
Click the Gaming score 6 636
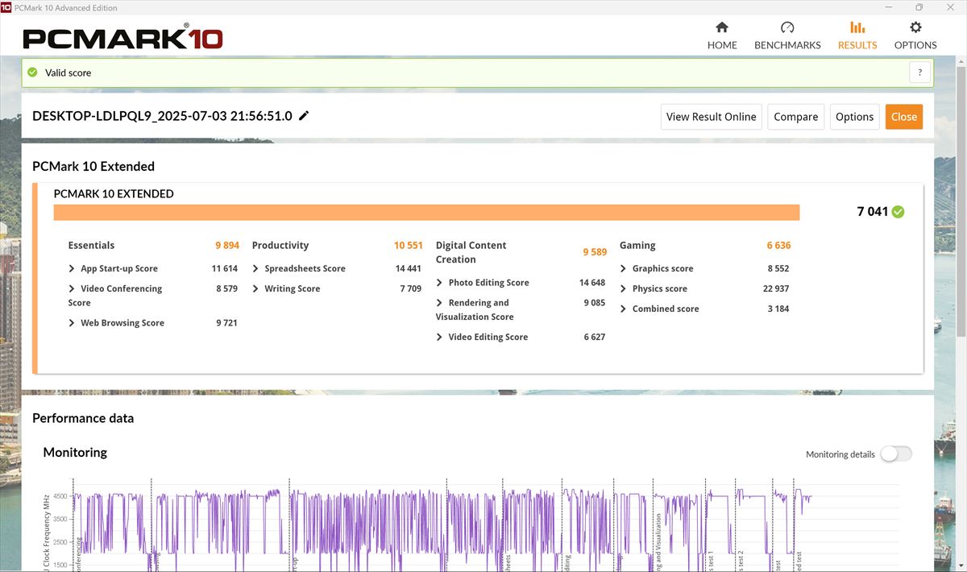click(x=779, y=246)
